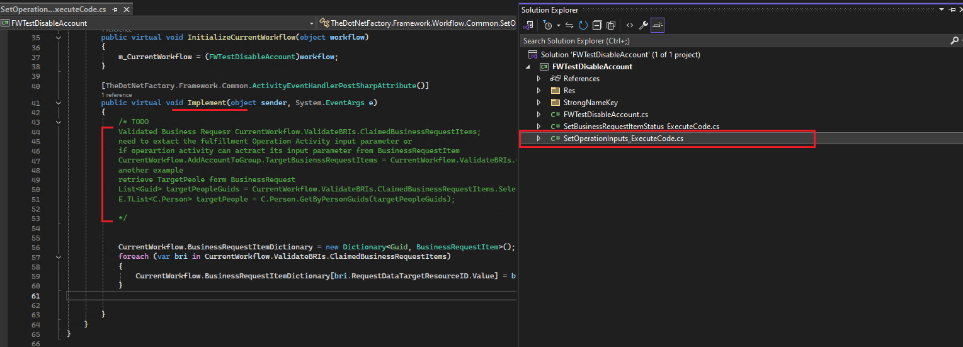The width and height of the screenshot is (963, 347).
Task: Open the dropdown arrow beside Pending Changes Filter
Action: [558, 25]
